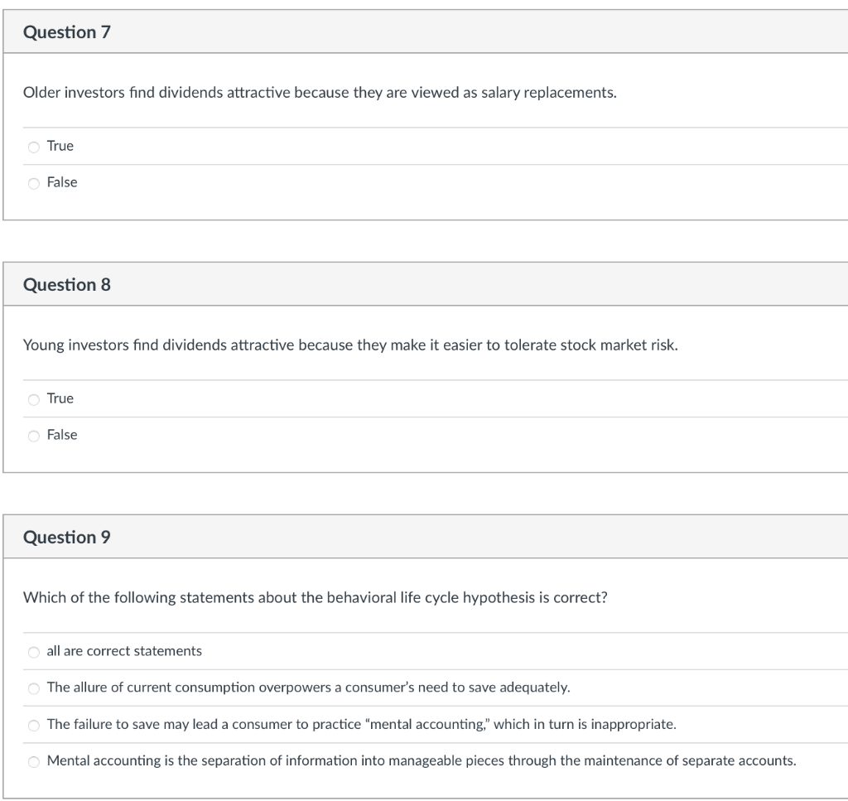This screenshot has width=848, height=801.
Task: Select the False radio button for Question 7
Action: (34, 183)
